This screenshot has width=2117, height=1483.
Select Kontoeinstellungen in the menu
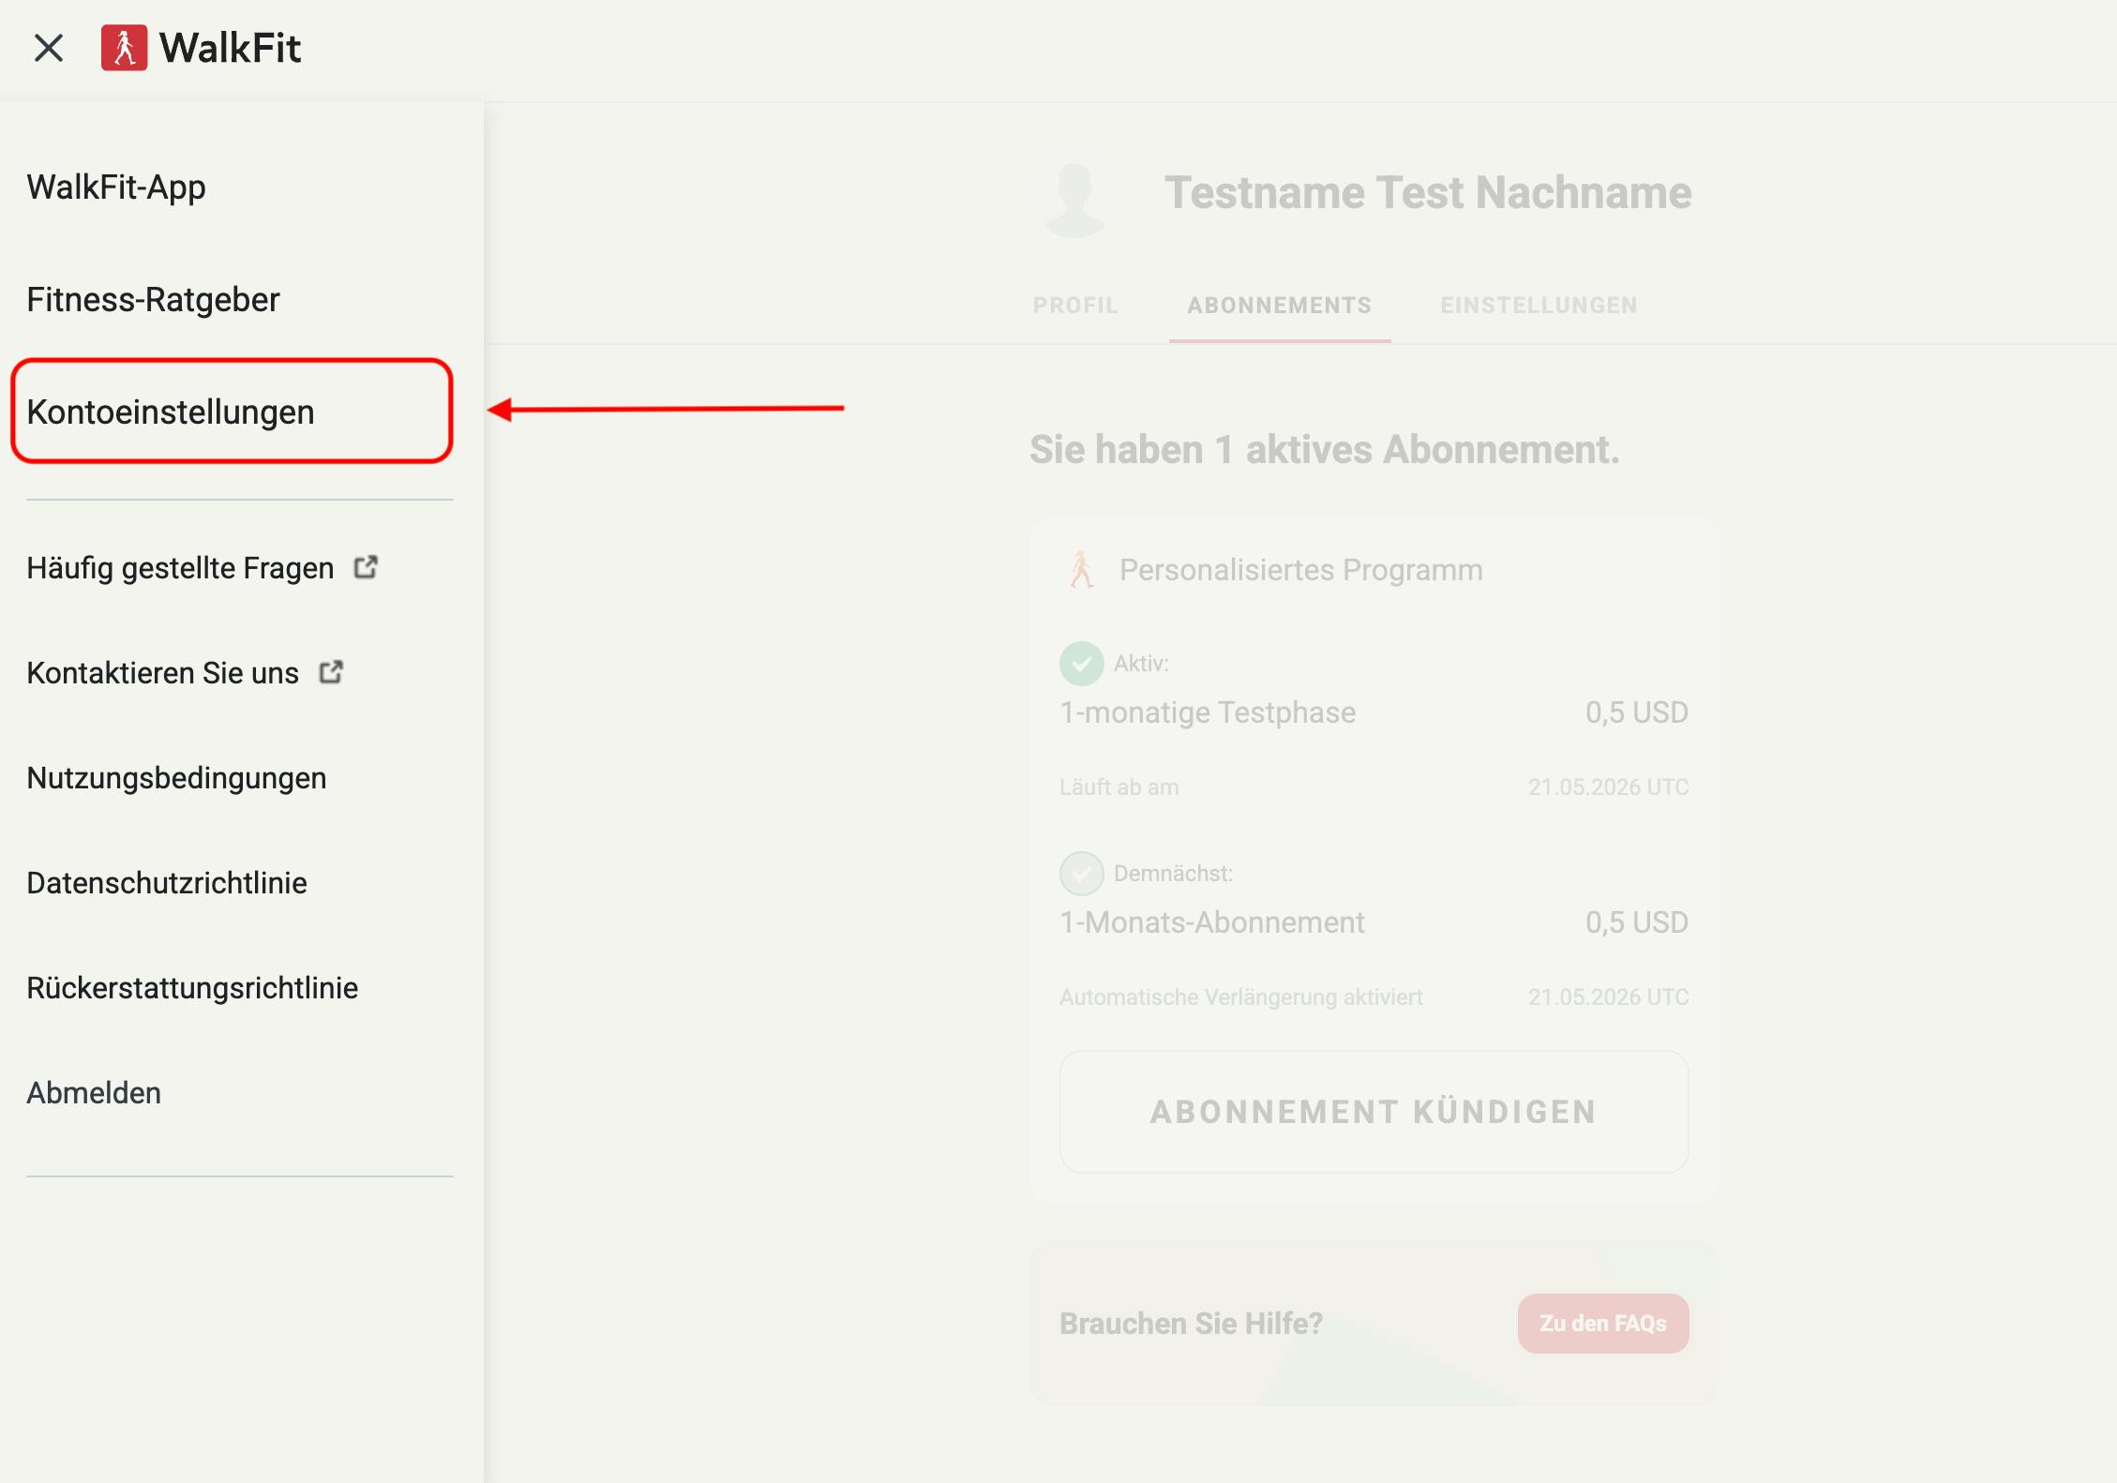coord(171,412)
